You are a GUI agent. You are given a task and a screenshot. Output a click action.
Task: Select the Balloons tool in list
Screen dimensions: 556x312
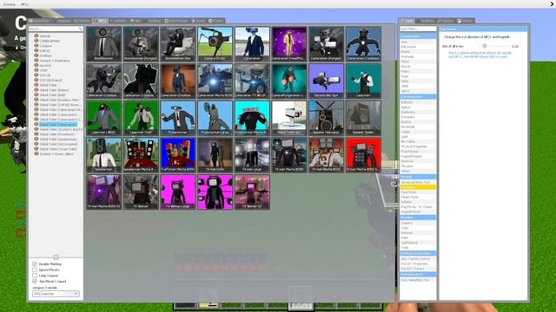407,102
